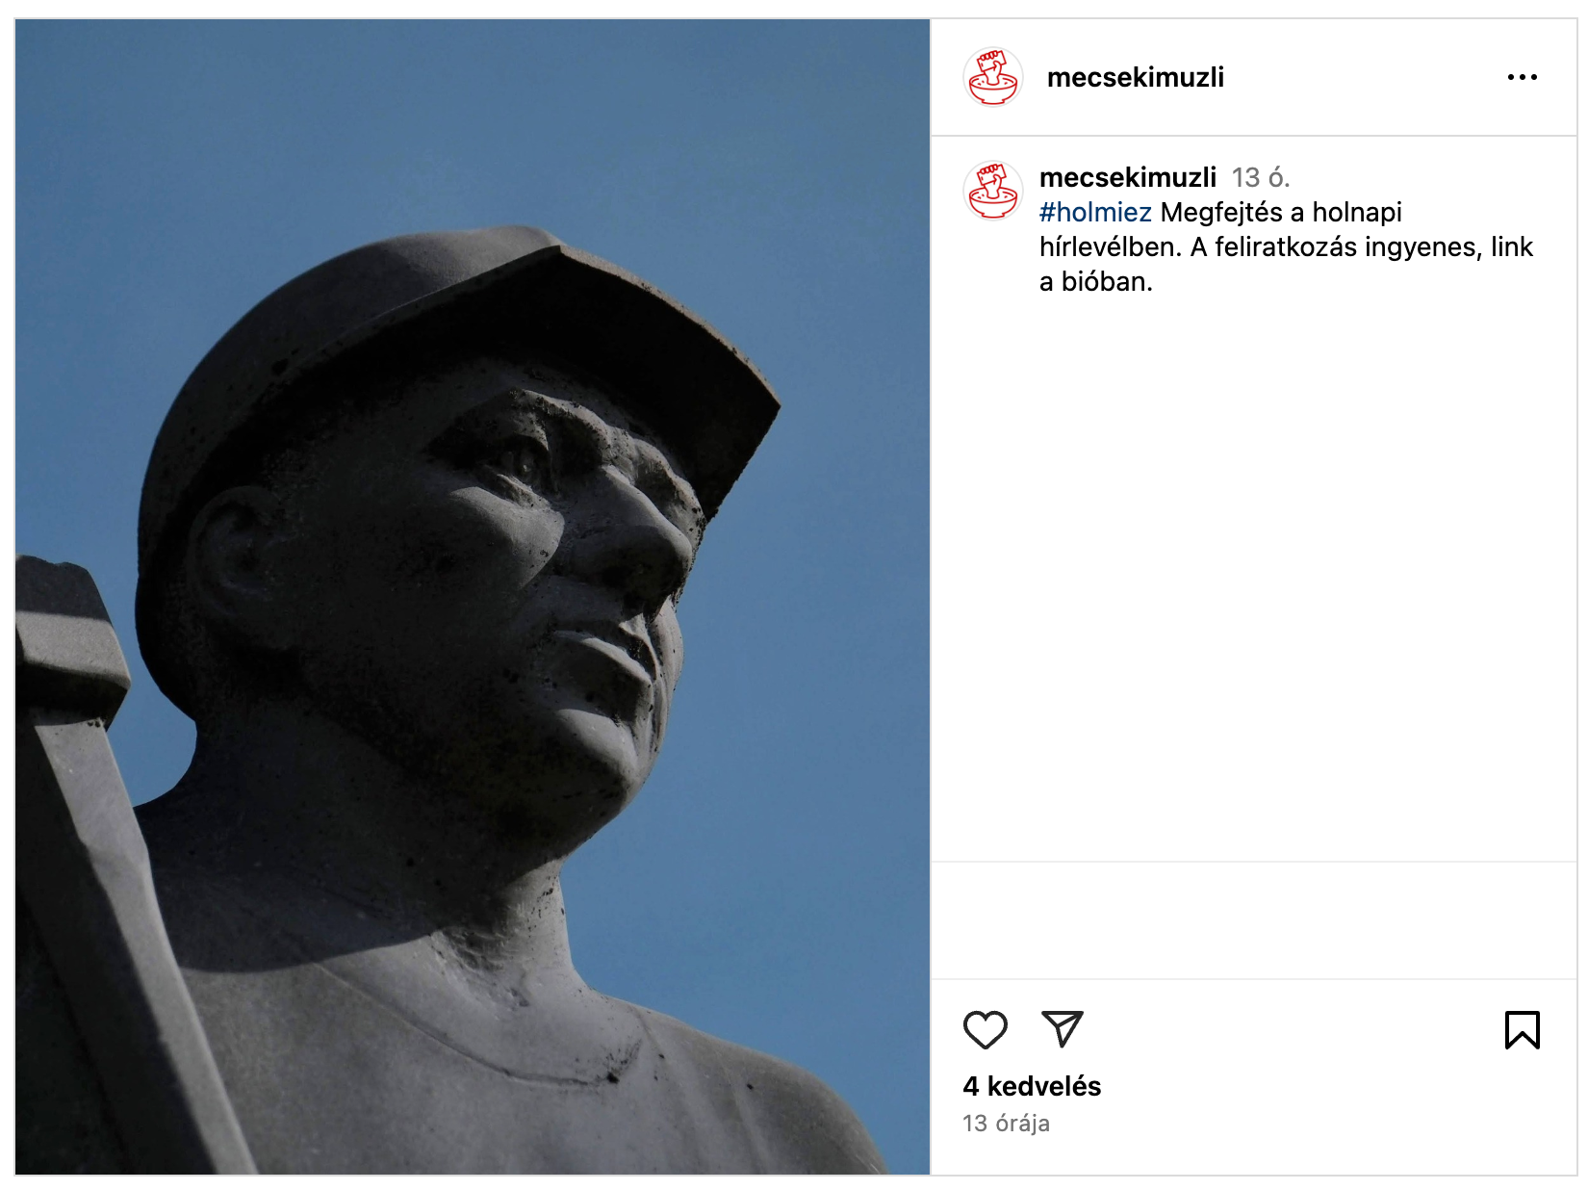Open mecsekimuzli username in header
Viewport: 1588px width, 1190px height.
click(1136, 77)
